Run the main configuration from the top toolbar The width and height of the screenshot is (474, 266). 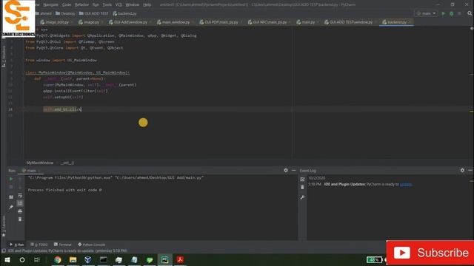pyautogui.click(x=444, y=13)
